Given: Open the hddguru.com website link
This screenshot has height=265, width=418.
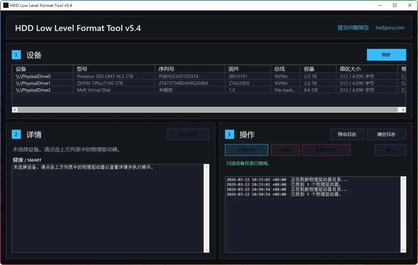Looking at the screenshot, I should (x=389, y=28).
